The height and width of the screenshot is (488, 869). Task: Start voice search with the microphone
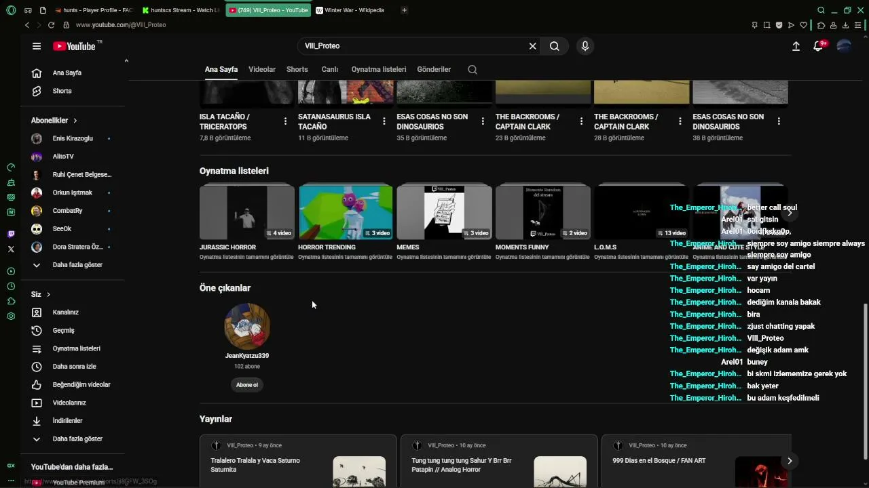point(585,46)
